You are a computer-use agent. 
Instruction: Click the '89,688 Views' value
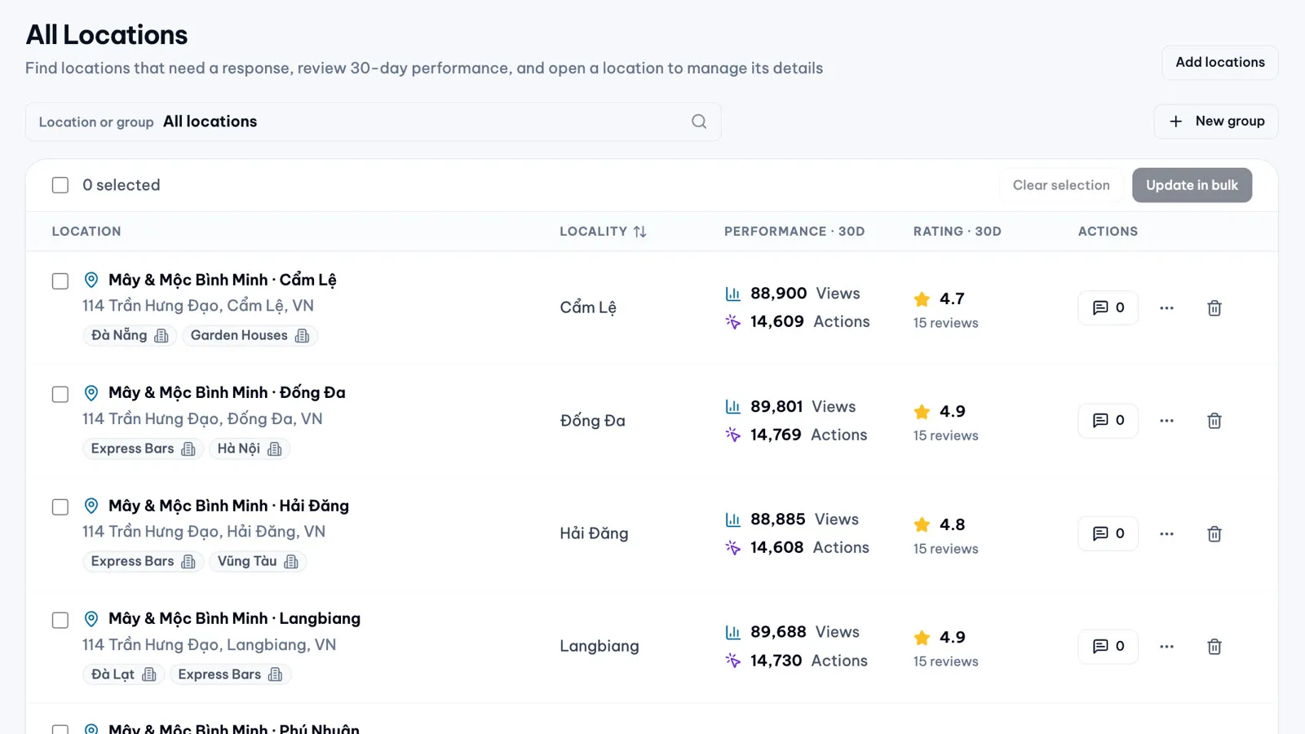tap(805, 632)
